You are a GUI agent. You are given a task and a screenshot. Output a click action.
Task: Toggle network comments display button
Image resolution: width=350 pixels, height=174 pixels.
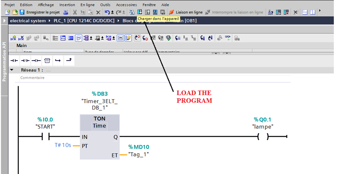[78, 38]
